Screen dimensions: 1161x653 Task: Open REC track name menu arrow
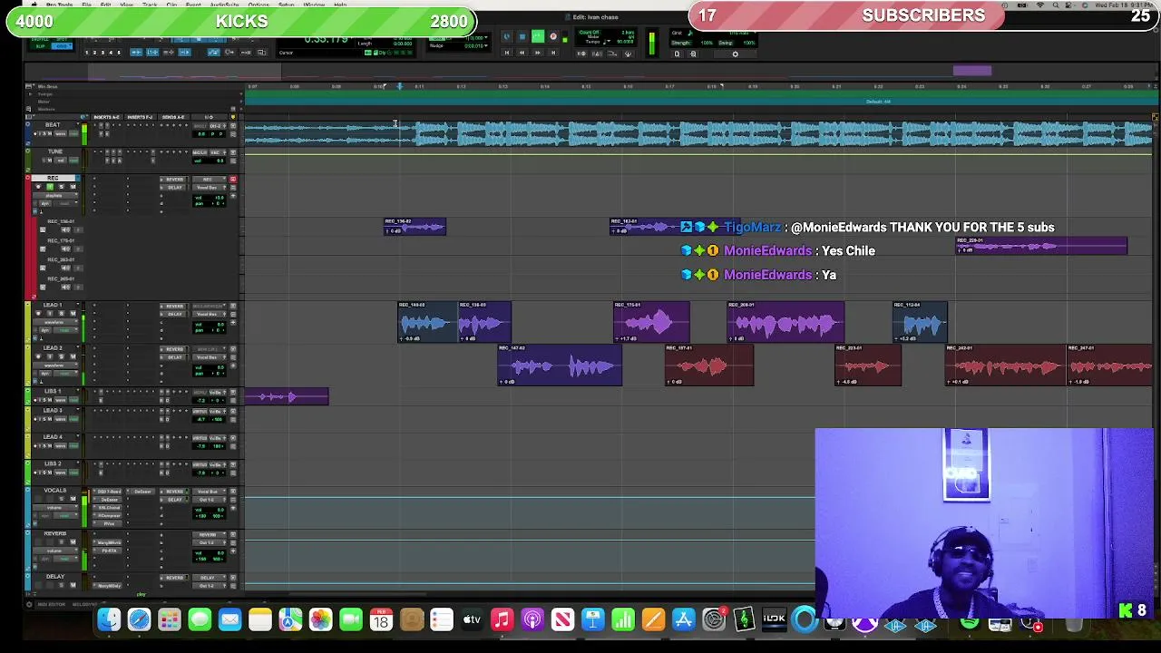point(78,178)
